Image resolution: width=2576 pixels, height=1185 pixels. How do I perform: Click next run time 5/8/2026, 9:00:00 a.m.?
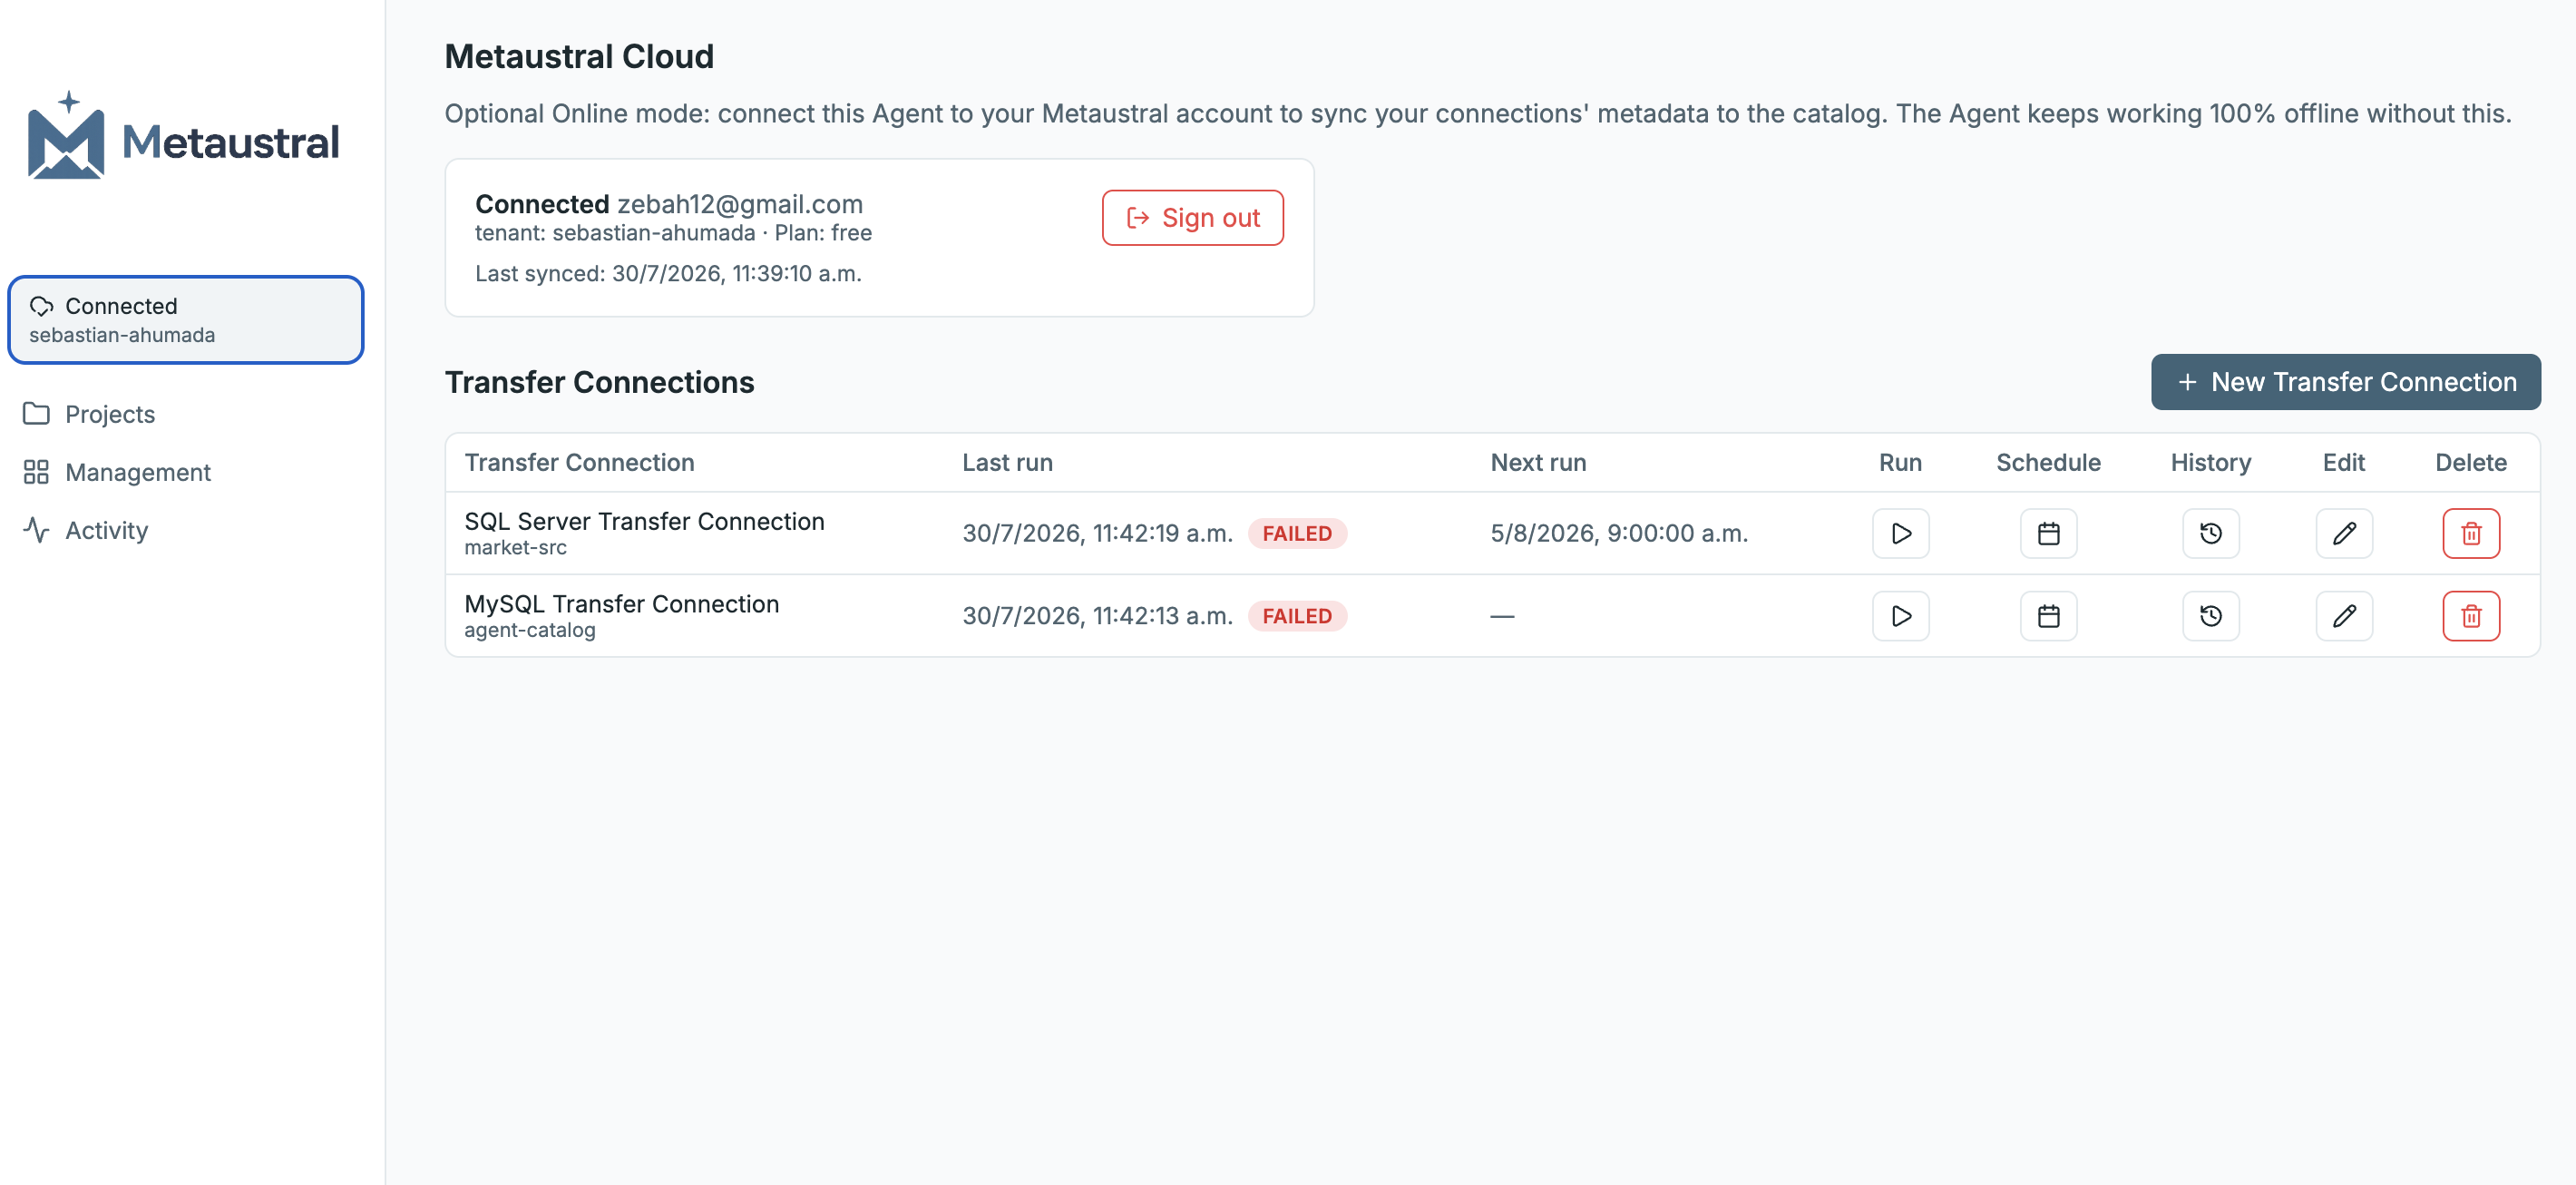(1619, 533)
